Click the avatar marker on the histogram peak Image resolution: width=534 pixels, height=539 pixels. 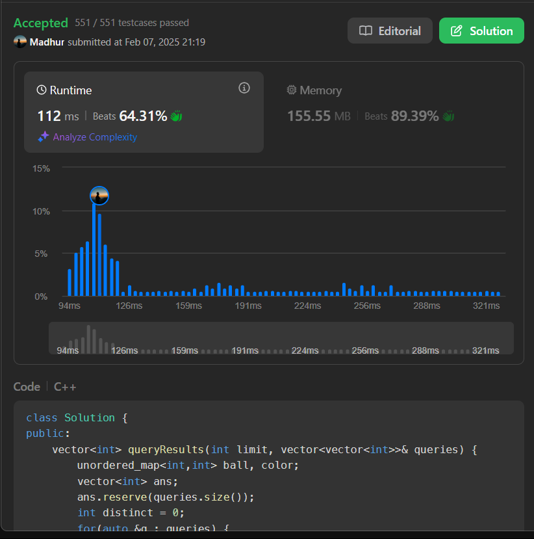[99, 196]
